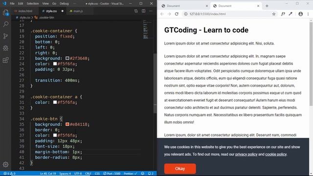Click line number 34 in the gutter
Screen dimensions: 313x176
[22, 119]
